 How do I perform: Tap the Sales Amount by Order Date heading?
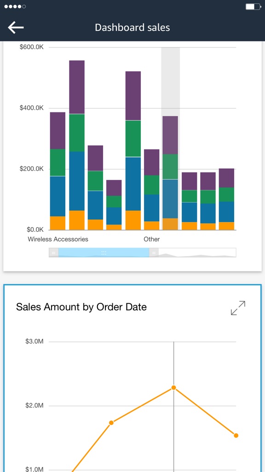(x=81, y=307)
